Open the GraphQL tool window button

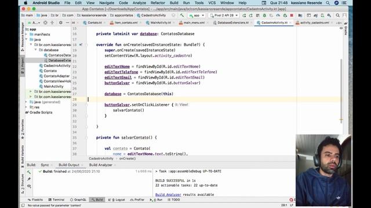tap(78, 200)
